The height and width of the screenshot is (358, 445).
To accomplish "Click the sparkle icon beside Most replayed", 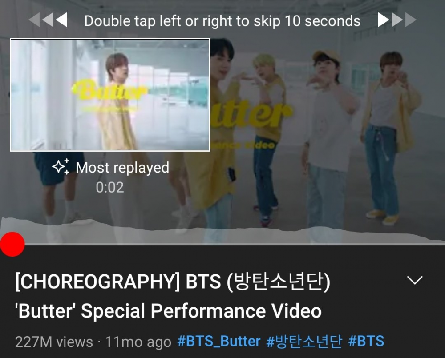I will tap(61, 166).
